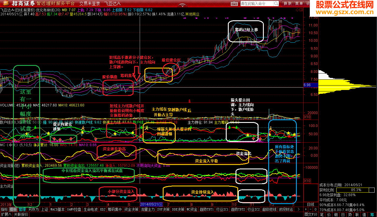The width and height of the screenshot is (377, 217).
Task: Open 关联报价 related quotes
Action: 21,214
